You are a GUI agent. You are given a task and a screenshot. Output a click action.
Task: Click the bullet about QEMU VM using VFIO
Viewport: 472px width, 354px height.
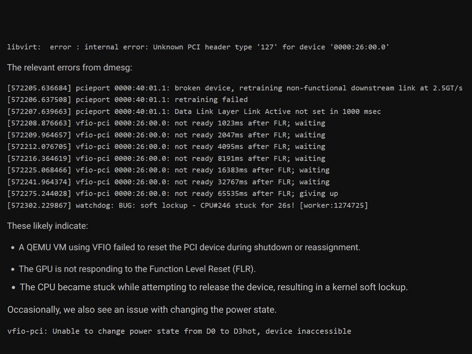coord(190,247)
